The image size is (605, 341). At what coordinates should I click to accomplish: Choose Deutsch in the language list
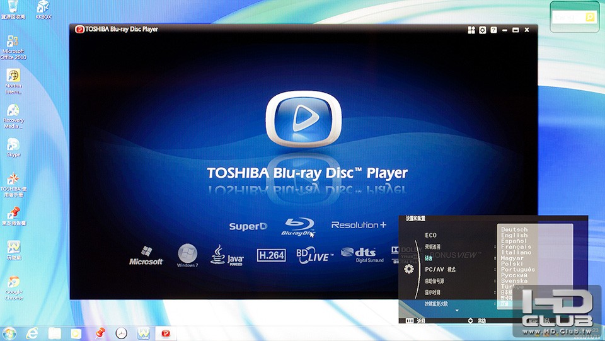tap(514, 229)
